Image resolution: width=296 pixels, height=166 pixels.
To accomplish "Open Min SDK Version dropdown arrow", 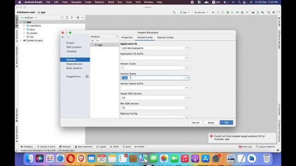I will pyautogui.click(x=187, y=108).
